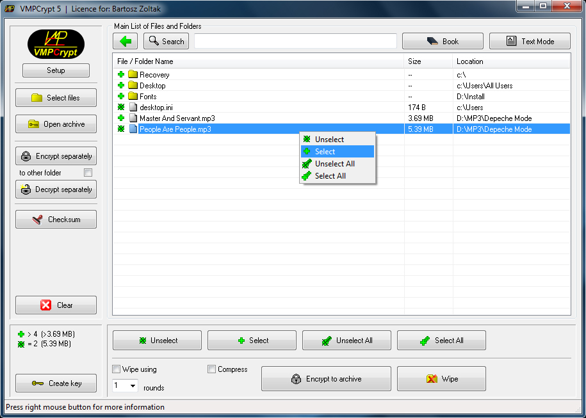Enable the 'Wipe using' checkbox
This screenshot has width=586, height=418.
tap(116, 369)
